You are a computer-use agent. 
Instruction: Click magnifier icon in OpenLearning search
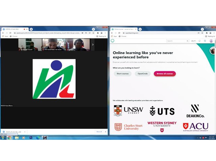pyautogui.click(x=188, y=41)
